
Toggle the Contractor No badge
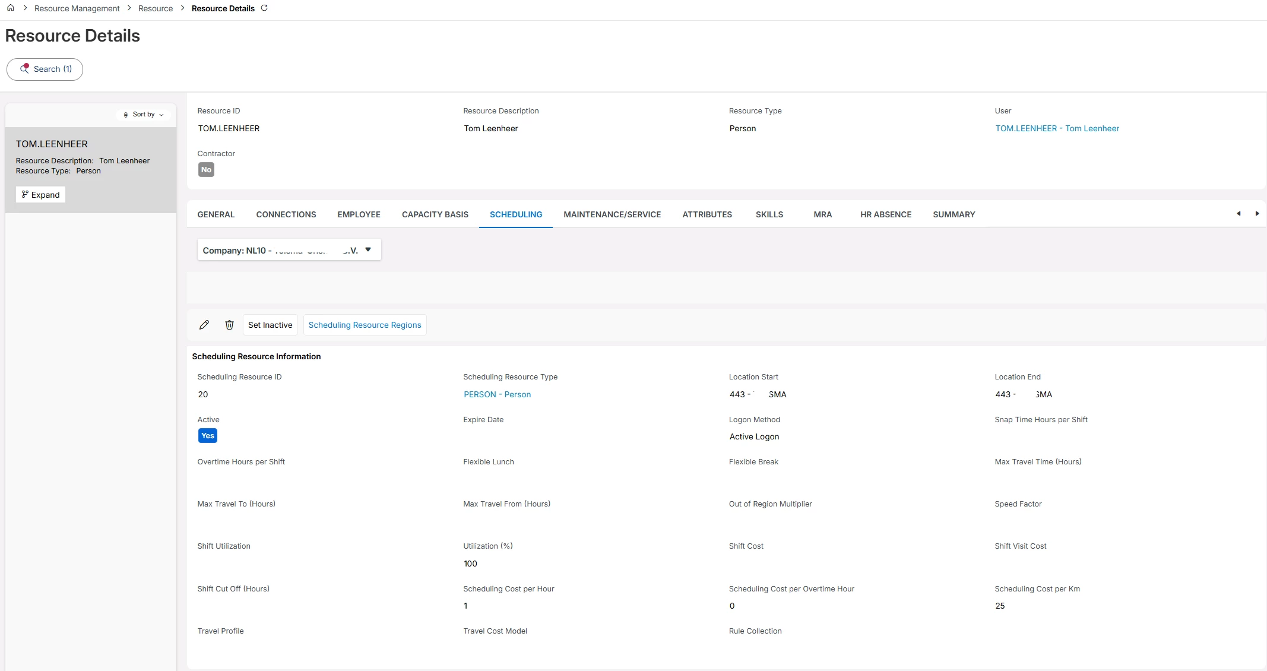click(x=206, y=170)
